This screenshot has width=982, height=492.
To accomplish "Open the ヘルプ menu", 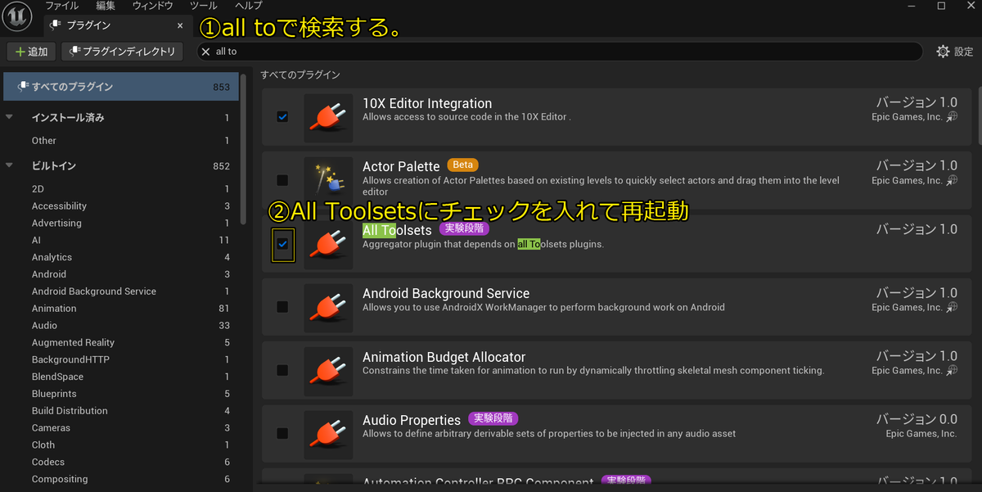I will (x=249, y=6).
